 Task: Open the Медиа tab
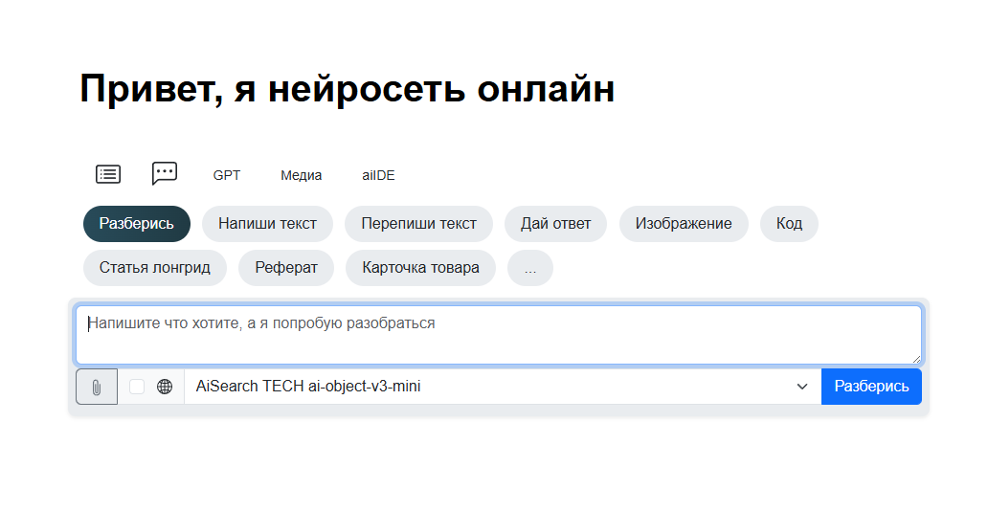(301, 175)
